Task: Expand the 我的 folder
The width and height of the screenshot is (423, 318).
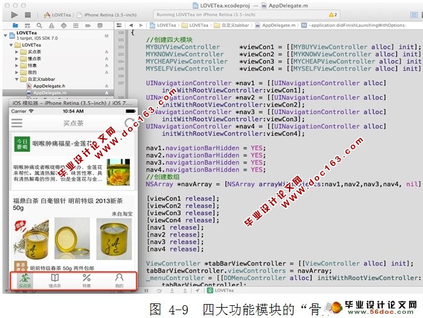Action: click(x=17, y=72)
